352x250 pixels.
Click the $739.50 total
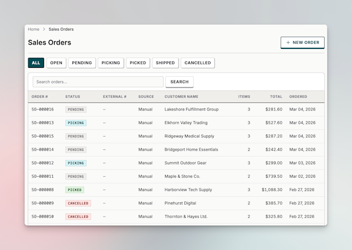[x=273, y=176]
